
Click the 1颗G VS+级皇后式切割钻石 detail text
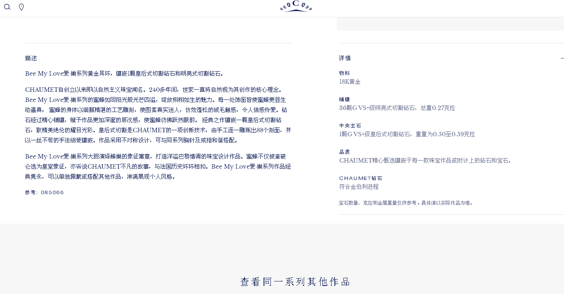coord(407,134)
